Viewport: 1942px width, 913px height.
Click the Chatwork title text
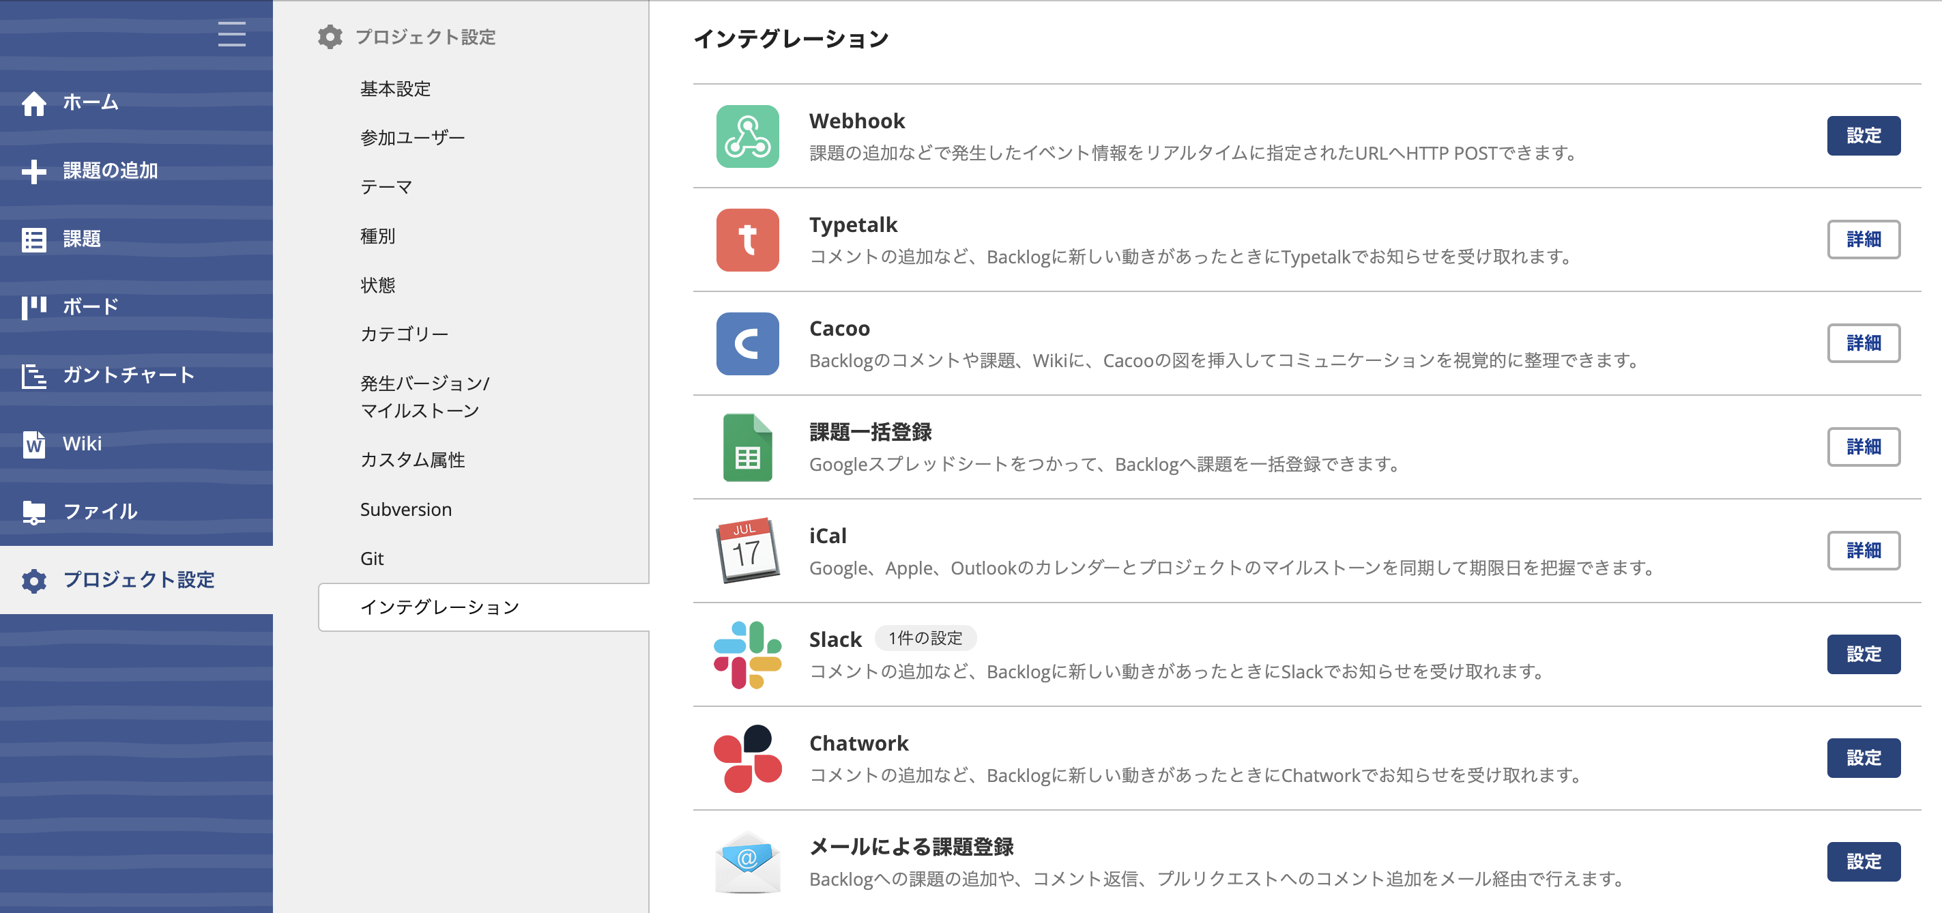pos(858,744)
